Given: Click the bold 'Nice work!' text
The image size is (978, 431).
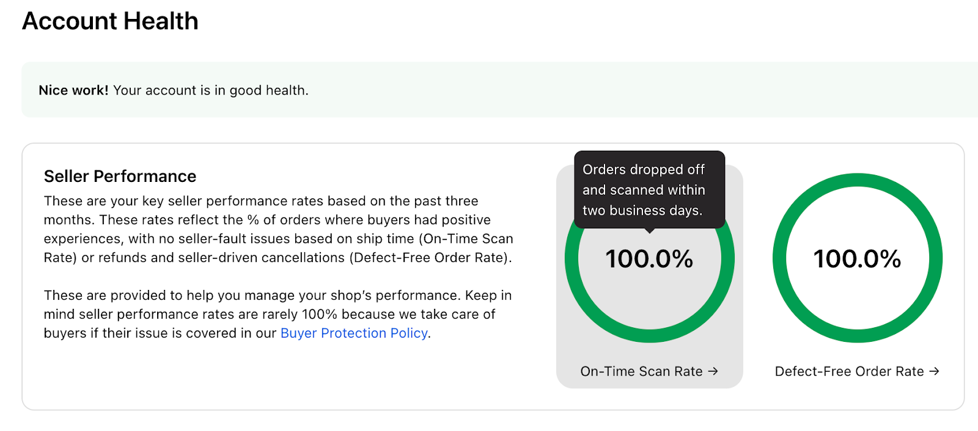Looking at the screenshot, I should [73, 90].
